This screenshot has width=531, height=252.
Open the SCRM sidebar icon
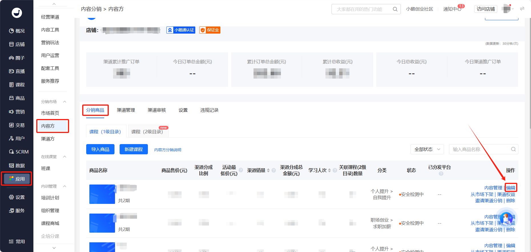[x=11, y=152]
